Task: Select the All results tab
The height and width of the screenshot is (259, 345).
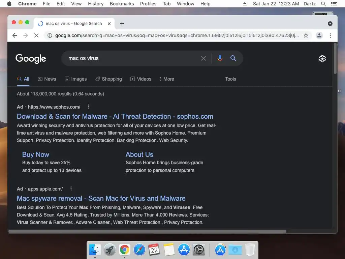Action: (x=23, y=79)
